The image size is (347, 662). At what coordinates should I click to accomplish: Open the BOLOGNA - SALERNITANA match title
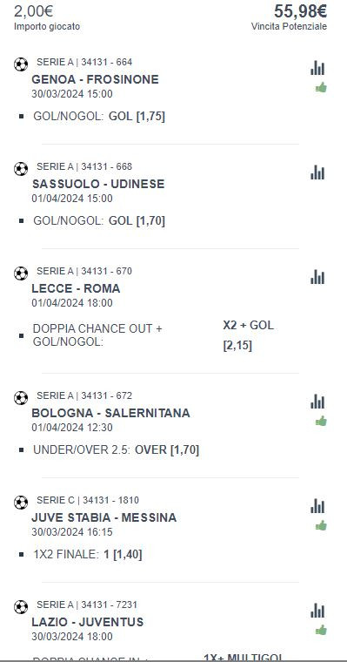[x=111, y=413]
